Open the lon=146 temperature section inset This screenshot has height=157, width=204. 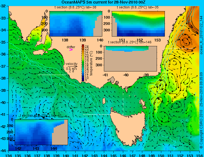tap(130, 59)
